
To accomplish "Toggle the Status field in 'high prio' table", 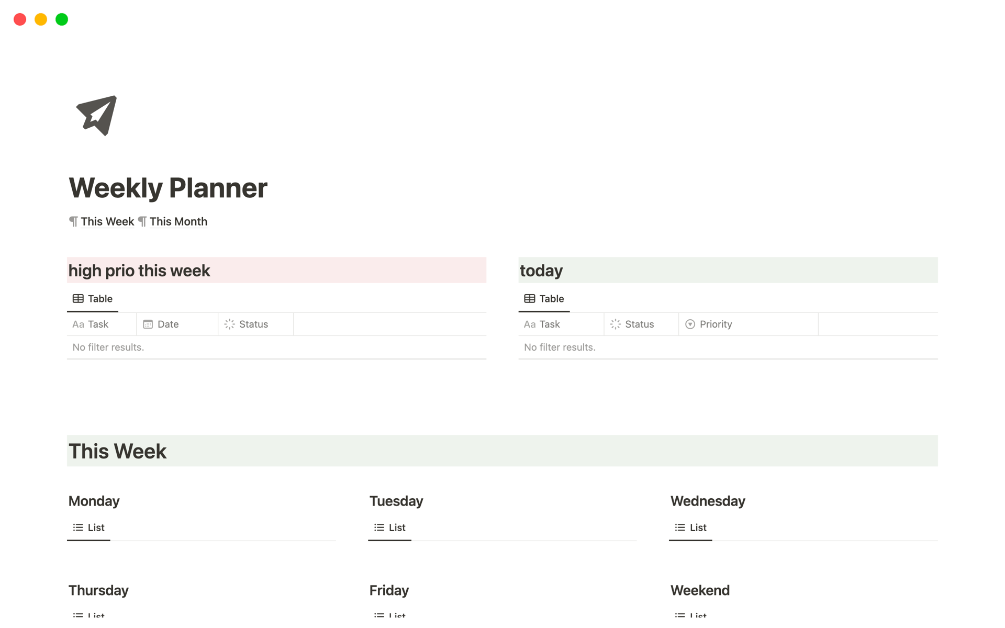I will 254,323.
